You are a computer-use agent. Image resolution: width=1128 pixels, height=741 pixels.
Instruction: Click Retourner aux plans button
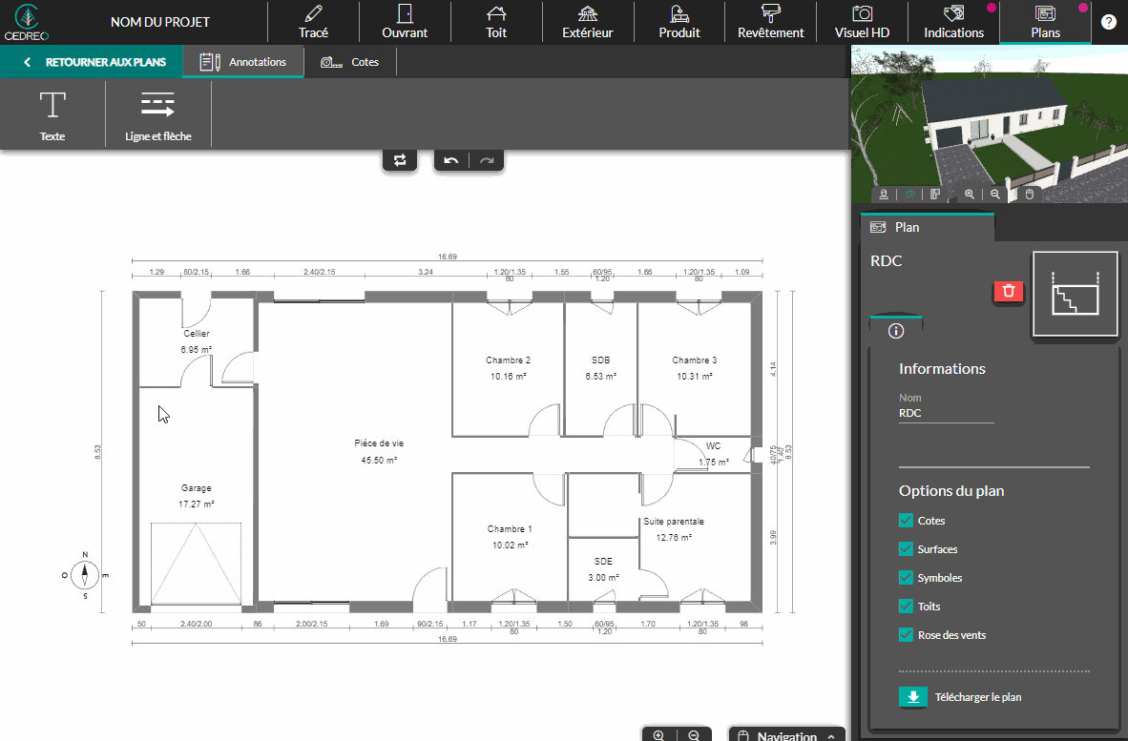pos(94,62)
